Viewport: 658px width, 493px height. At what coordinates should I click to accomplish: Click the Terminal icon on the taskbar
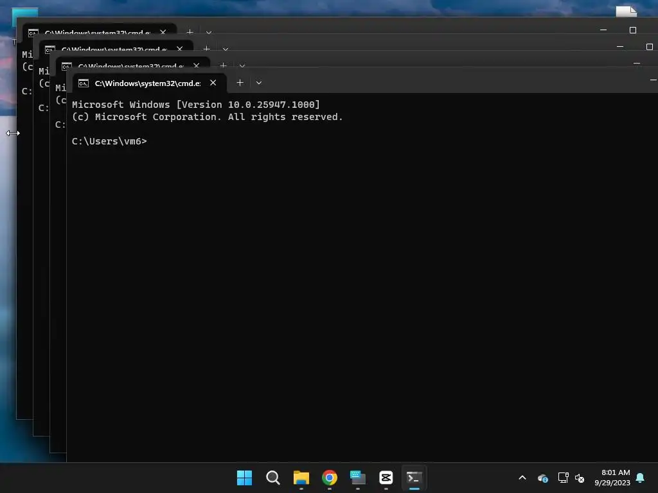[x=414, y=478]
